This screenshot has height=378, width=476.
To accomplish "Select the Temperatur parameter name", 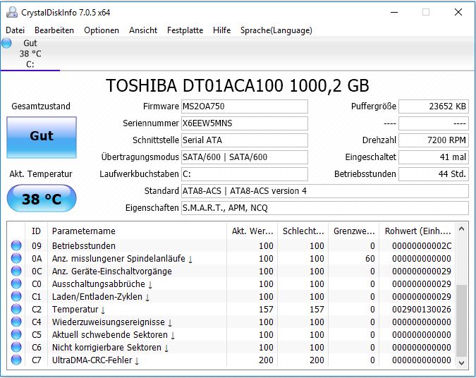I will click(x=78, y=310).
